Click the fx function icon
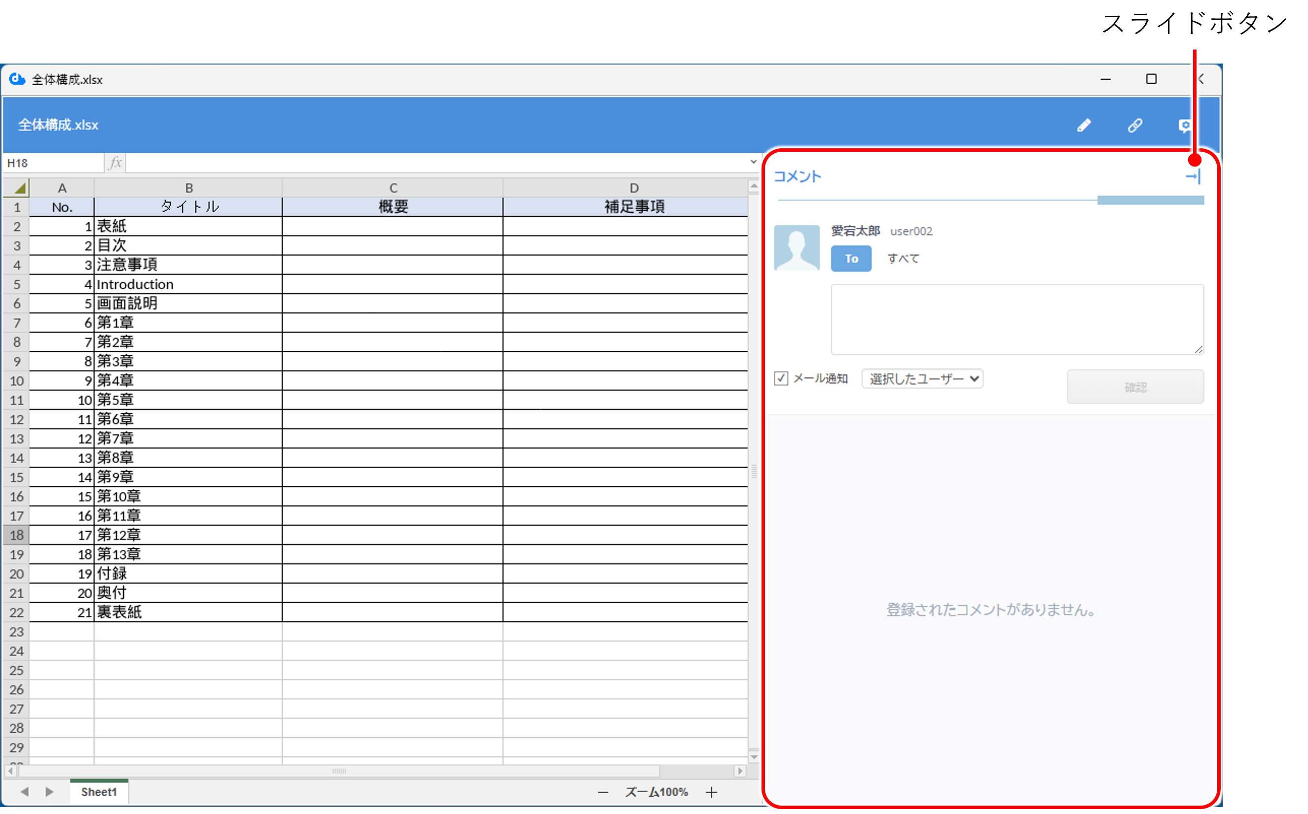Screen dimensions: 1308x814 (114, 163)
